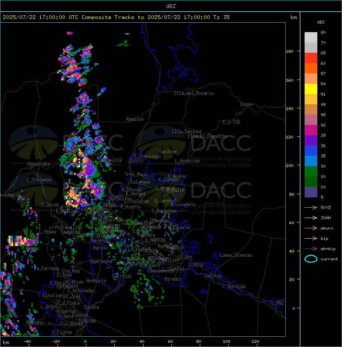Click the Carrizal map label
Screen dimensions: 342x347
(x=122, y=276)
